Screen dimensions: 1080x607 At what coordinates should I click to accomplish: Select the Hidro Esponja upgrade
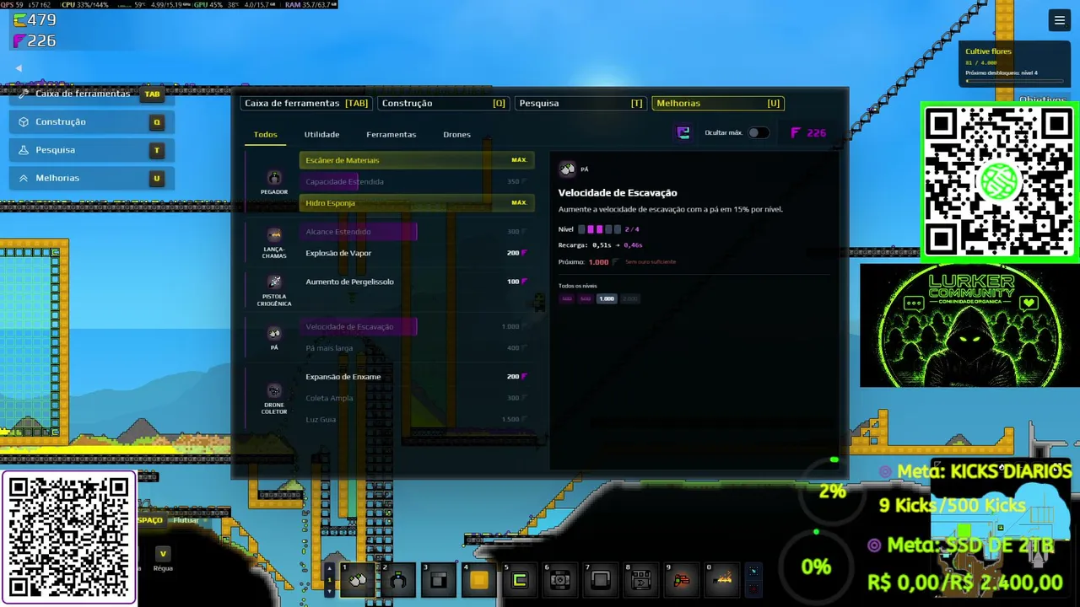(x=417, y=203)
